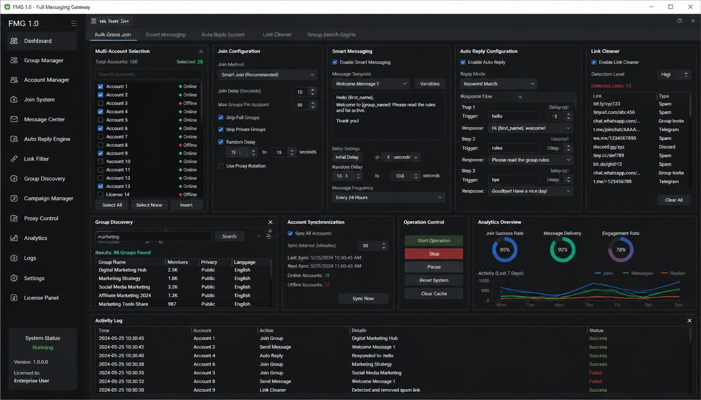Open Message Center envelope icon
This screenshot has width=701, height=400.
pyautogui.click(x=14, y=119)
